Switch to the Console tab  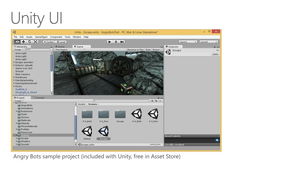[x=39, y=98]
